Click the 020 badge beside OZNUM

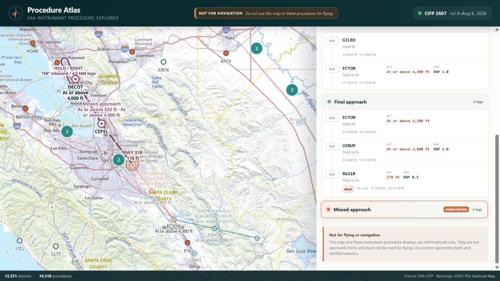coord(332,146)
